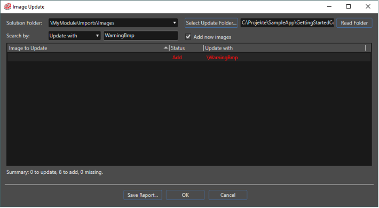Sort by the Image to Update column header

tap(88, 48)
